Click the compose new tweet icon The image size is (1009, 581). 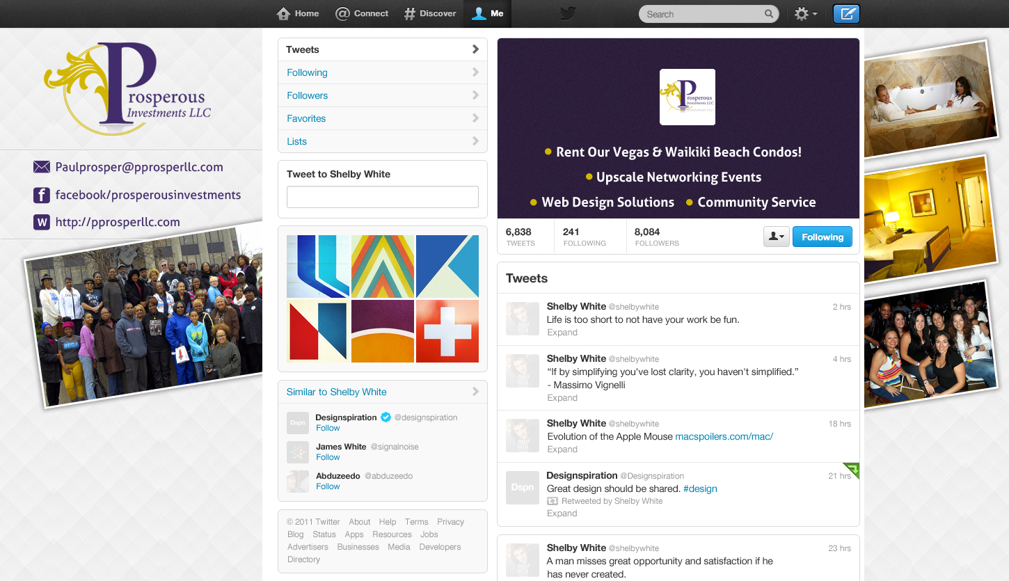pos(846,14)
